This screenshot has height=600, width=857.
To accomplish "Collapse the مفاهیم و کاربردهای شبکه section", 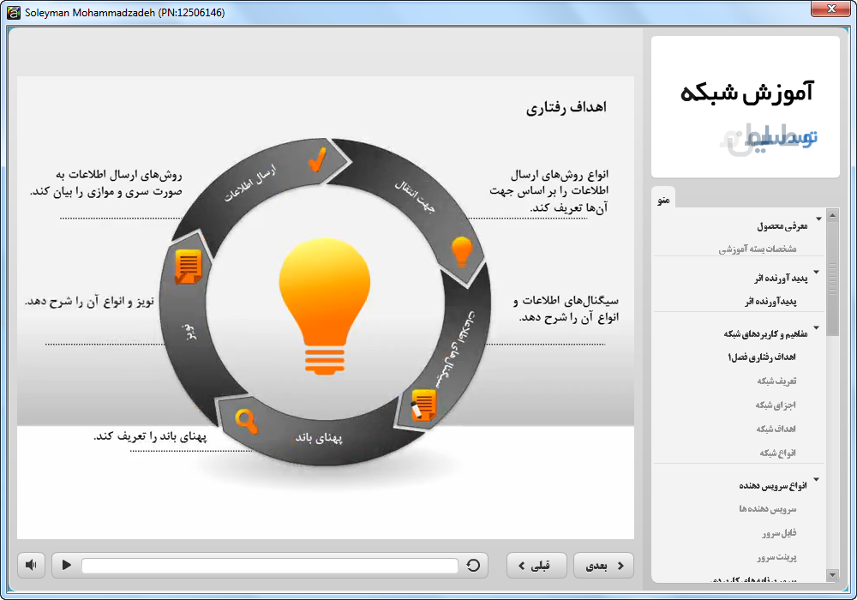I will point(816,327).
